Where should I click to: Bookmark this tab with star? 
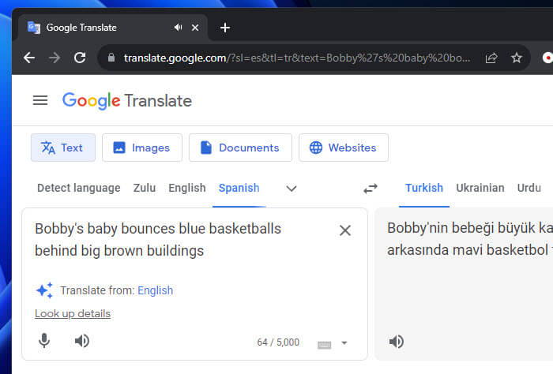point(517,58)
